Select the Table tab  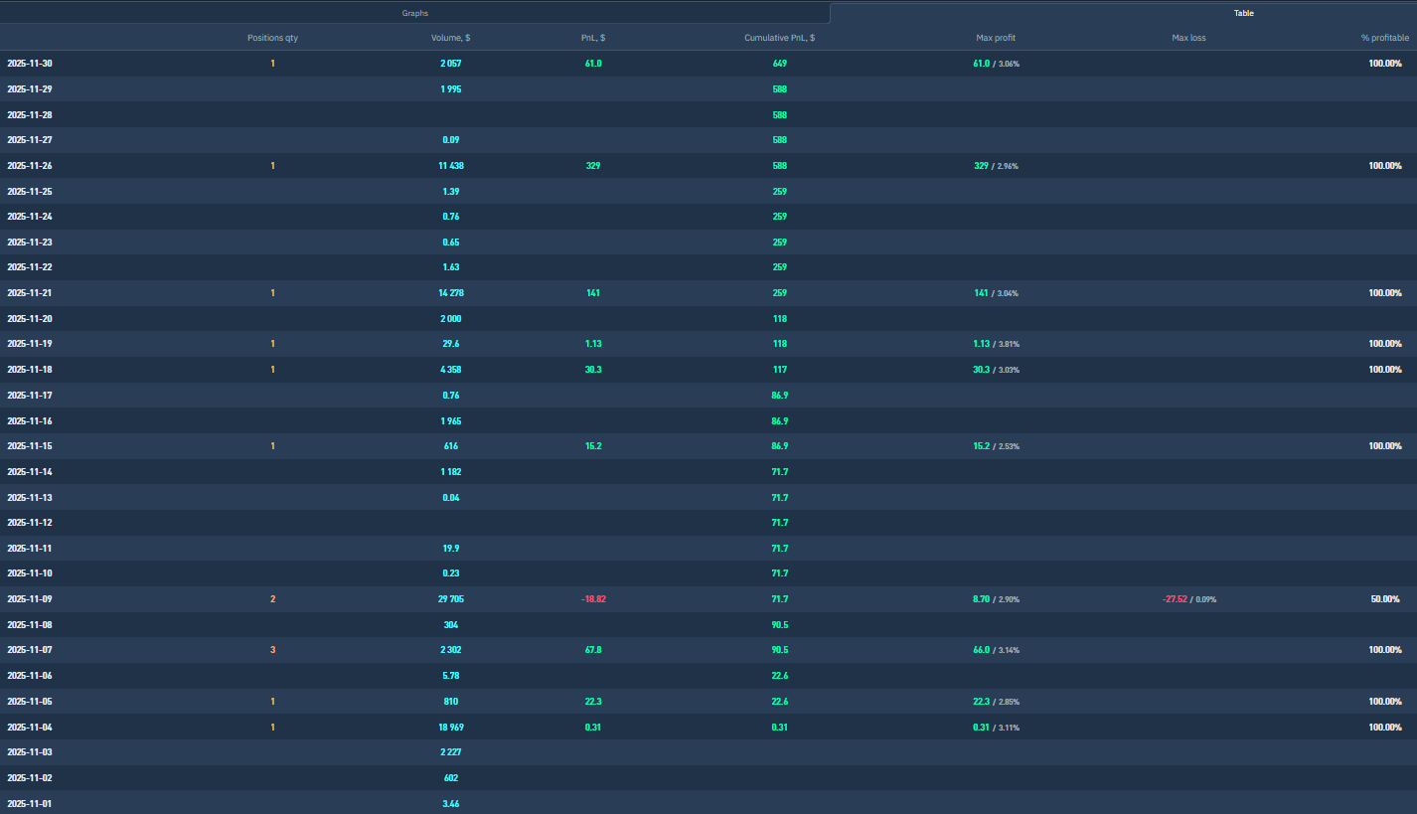[1243, 13]
